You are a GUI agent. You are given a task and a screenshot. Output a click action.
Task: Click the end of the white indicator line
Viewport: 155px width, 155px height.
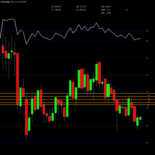pyautogui.click(x=140, y=39)
